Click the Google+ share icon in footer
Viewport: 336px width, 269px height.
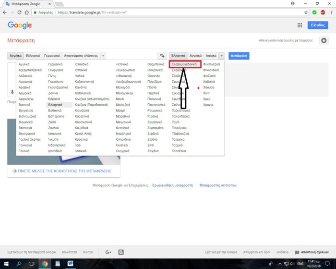coord(108,252)
